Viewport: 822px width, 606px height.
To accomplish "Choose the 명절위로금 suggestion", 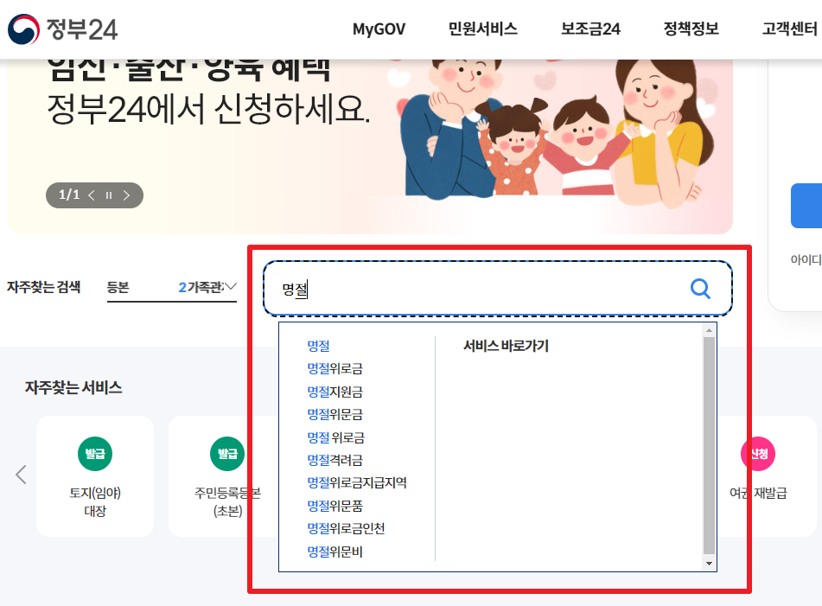I will pos(335,368).
